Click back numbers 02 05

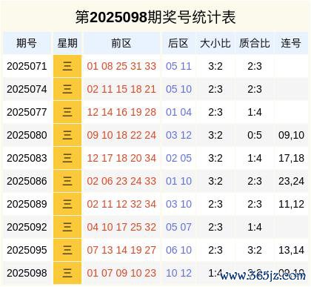pyautogui.click(x=178, y=158)
